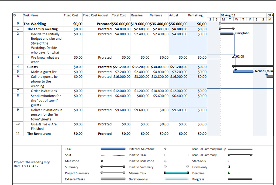
Task: Click the blue Task bar swatch in legend
Action: tap(113, 149)
